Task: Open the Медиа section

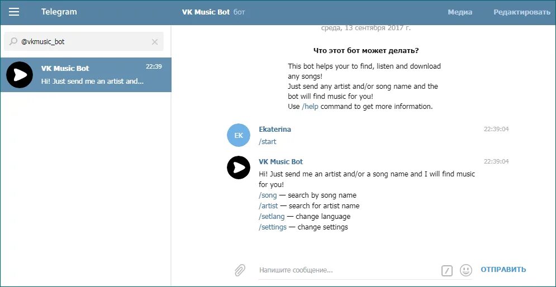Action: 460,12
